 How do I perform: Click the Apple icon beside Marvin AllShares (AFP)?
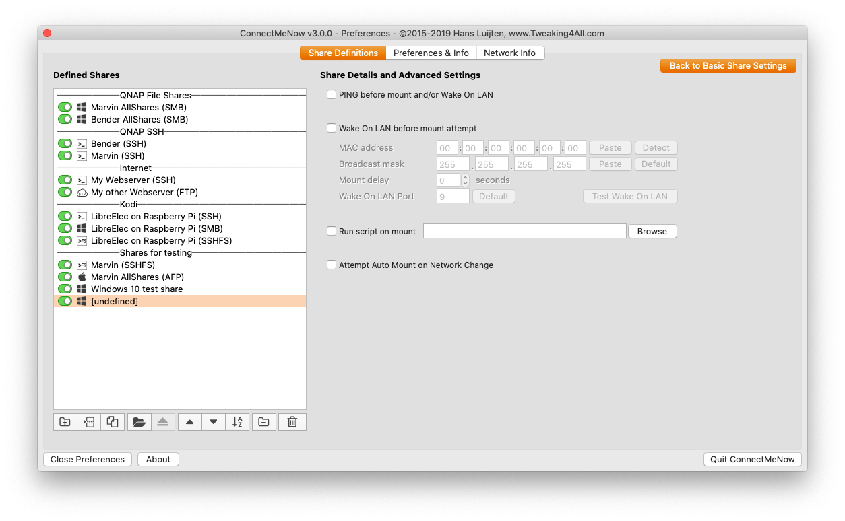[82, 277]
